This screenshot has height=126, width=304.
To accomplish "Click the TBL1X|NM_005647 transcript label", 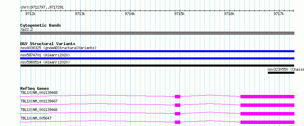I will [x=36, y=118].
